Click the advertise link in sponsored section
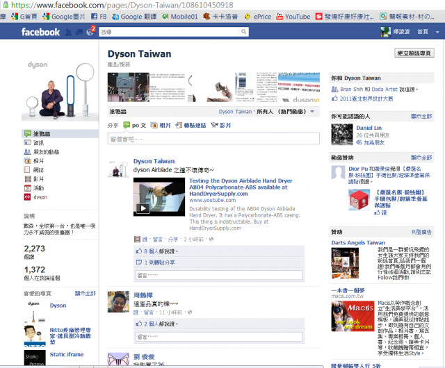Image resolution: width=445 pixels, height=368 pixels. [x=421, y=232]
